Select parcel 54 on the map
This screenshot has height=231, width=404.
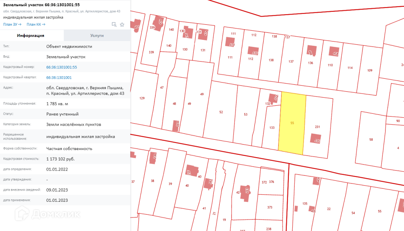tap(353, 213)
